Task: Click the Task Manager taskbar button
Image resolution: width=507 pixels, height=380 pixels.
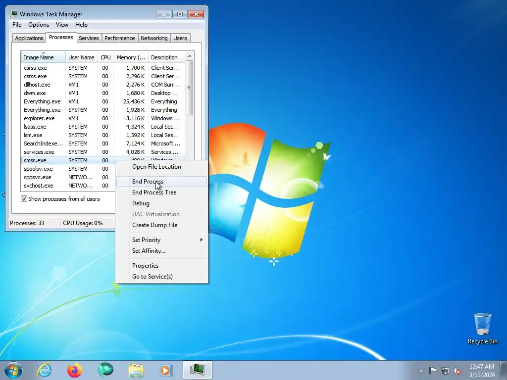Action: pyautogui.click(x=197, y=370)
